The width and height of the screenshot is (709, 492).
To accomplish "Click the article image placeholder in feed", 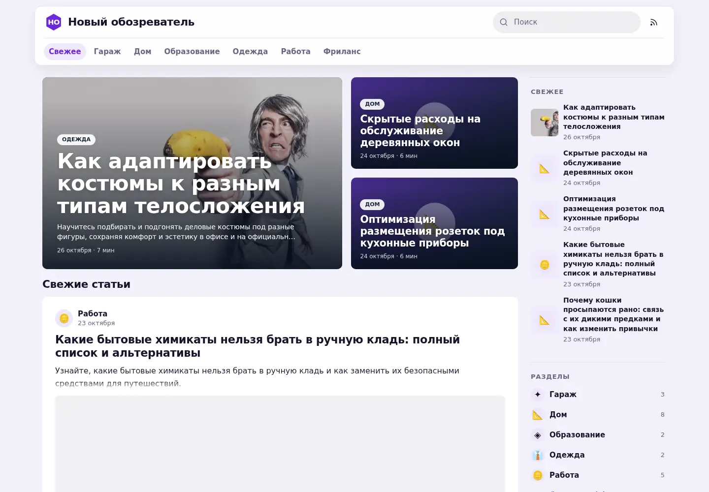I will [280, 444].
